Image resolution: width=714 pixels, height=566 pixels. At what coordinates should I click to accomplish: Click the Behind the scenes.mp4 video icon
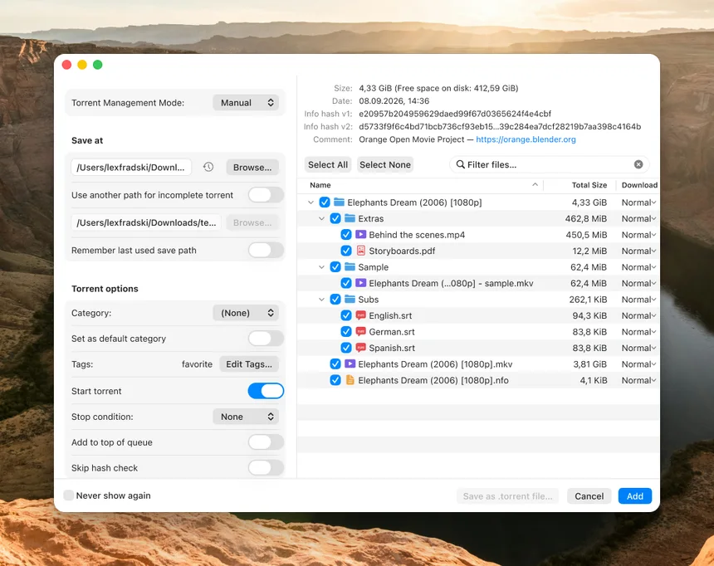click(360, 235)
